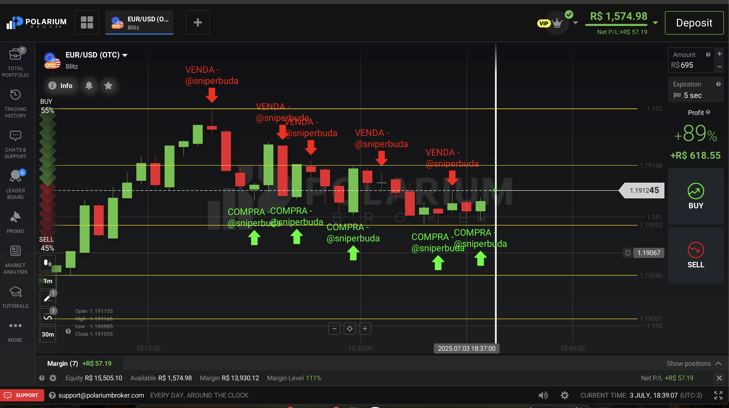Viewport: 729px width, 408px height.
Task: Open Trading History from sidebar
Action: pyautogui.click(x=15, y=104)
